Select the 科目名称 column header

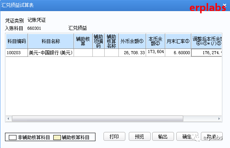click(51, 41)
